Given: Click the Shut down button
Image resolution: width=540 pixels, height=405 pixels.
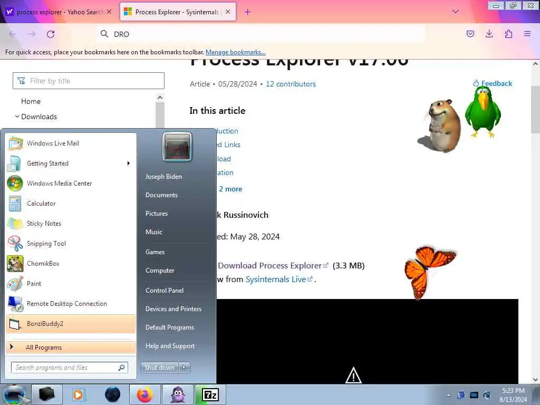Looking at the screenshot, I should [x=159, y=368].
